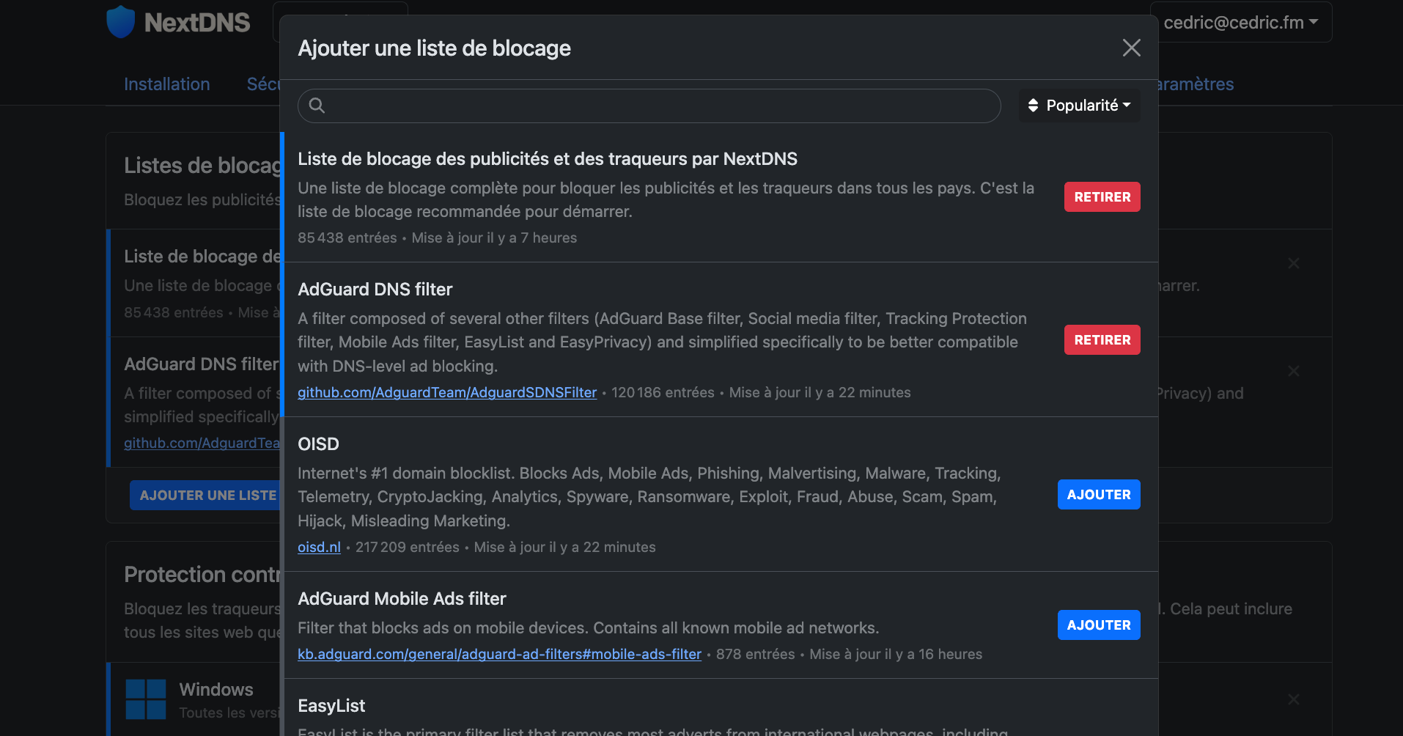Click the Ajouter une liste button
1403x736 pixels.
(x=207, y=496)
